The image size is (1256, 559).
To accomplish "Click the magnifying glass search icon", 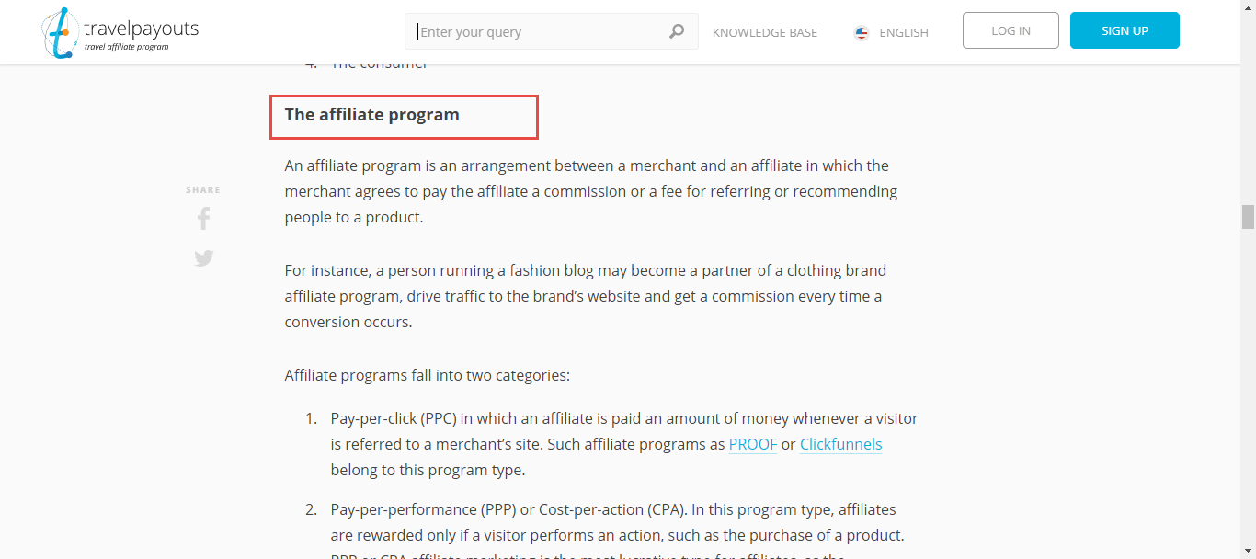I will [677, 31].
